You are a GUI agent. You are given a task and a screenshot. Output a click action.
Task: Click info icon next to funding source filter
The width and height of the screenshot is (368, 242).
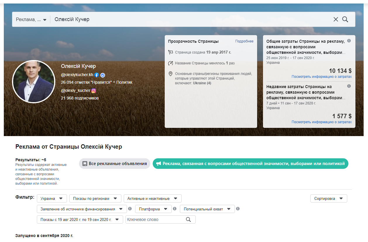(130, 209)
